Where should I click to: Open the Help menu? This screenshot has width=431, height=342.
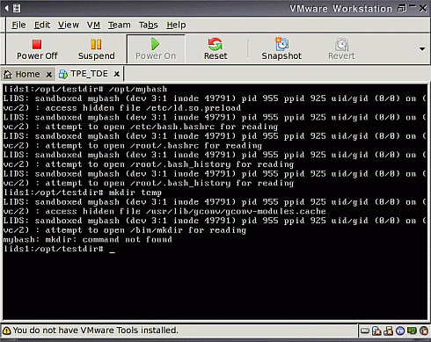tap(176, 25)
